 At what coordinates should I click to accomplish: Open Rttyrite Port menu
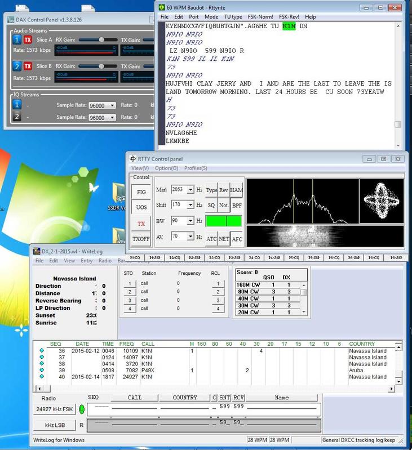[193, 17]
